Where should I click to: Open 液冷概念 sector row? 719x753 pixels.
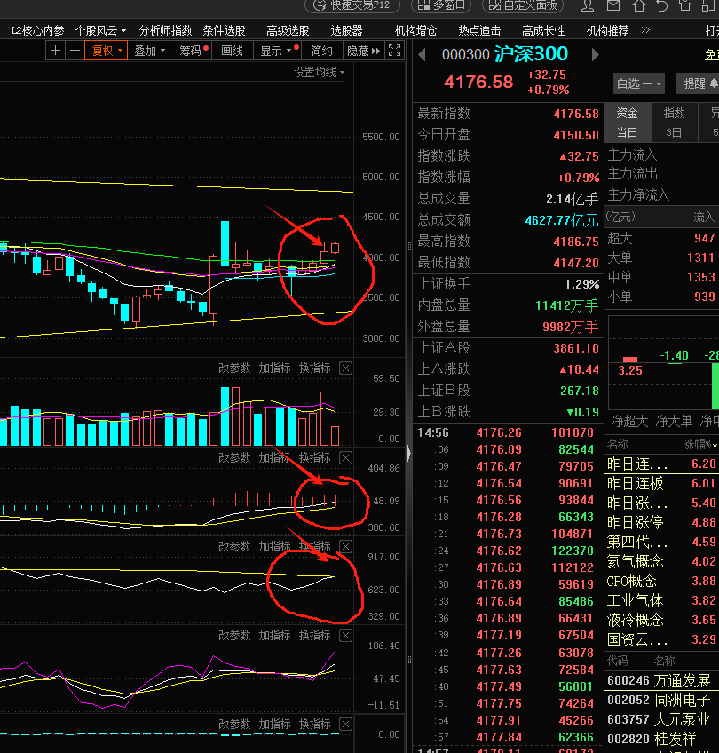point(661,620)
